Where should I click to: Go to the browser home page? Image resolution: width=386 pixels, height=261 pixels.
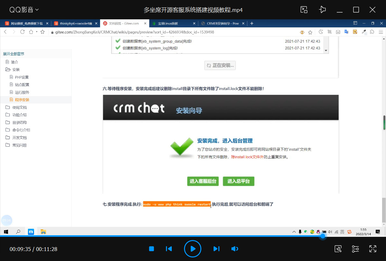[x=31, y=32]
